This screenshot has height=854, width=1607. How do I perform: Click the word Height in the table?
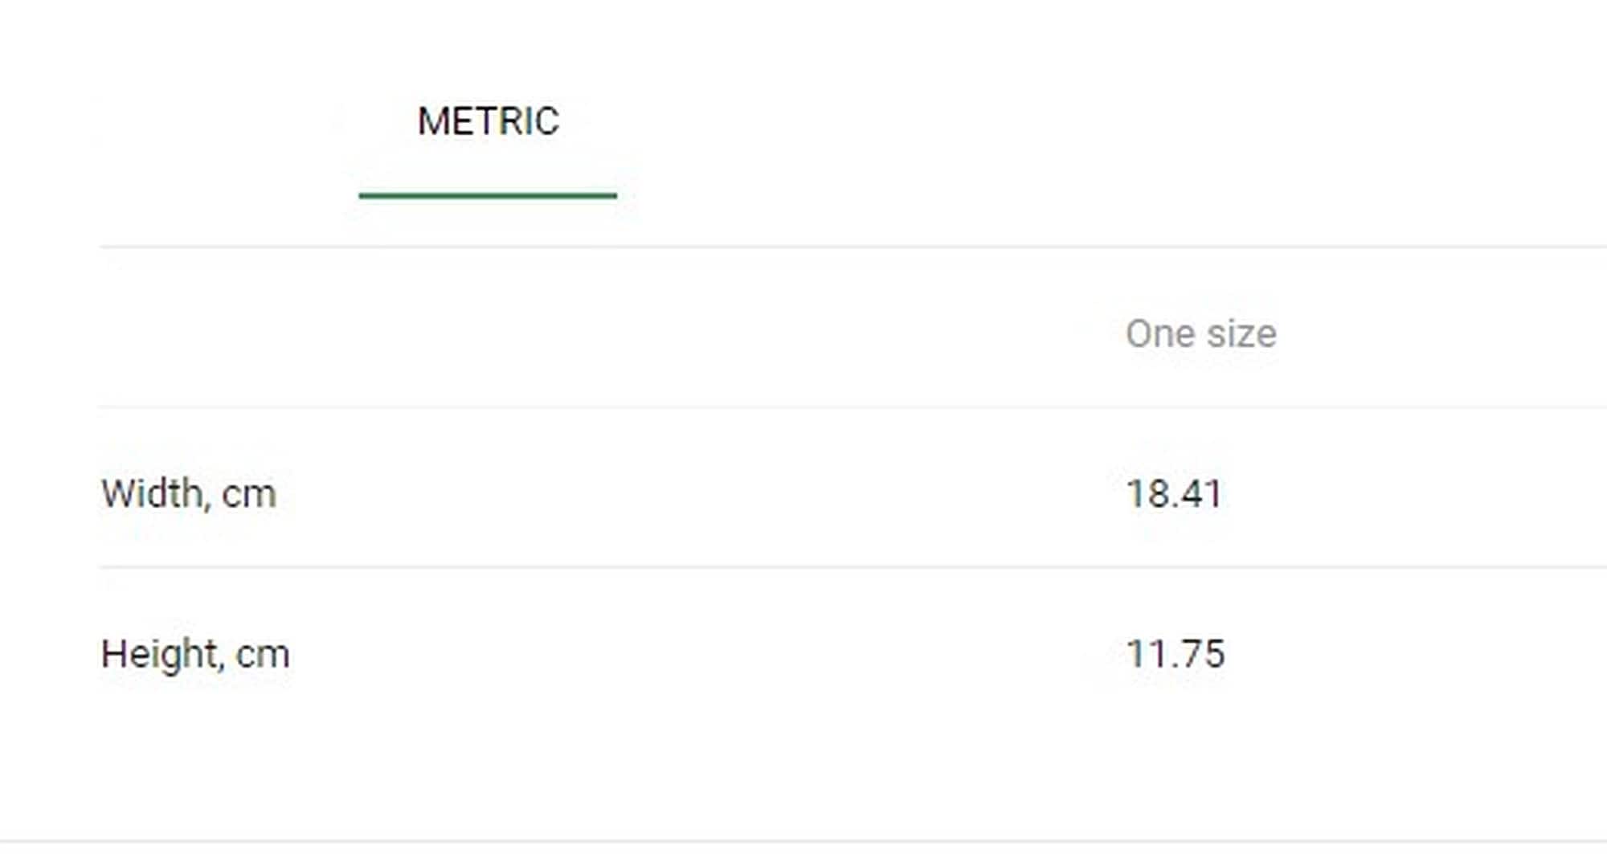(159, 654)
